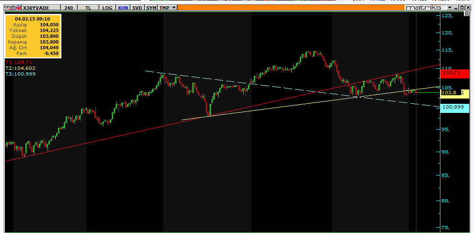Minimize the chart window
Screen dimensions: 474x233
[x=456, y=8]
